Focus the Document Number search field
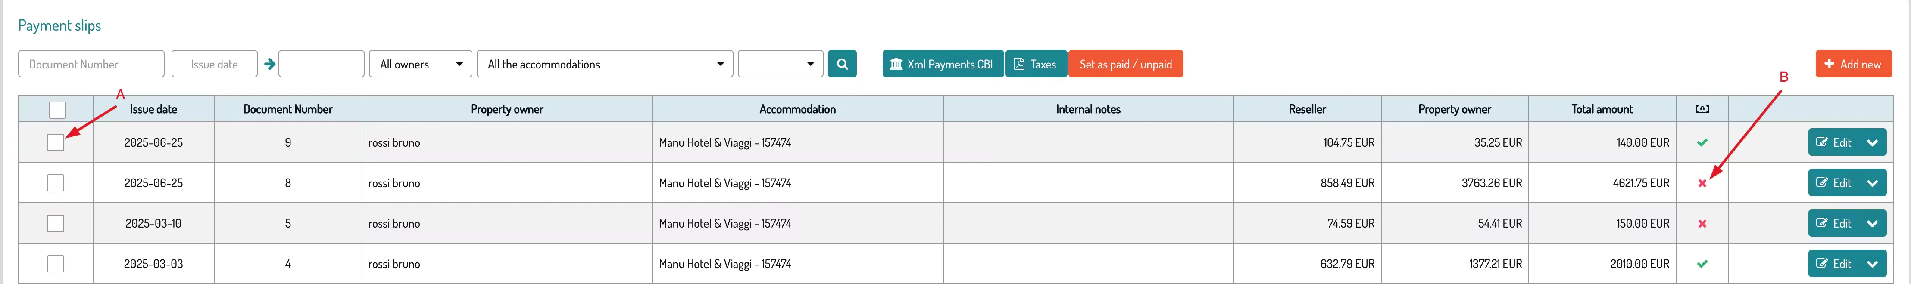The width and height of the screenshot is (1911, 284). click(91, 64)
